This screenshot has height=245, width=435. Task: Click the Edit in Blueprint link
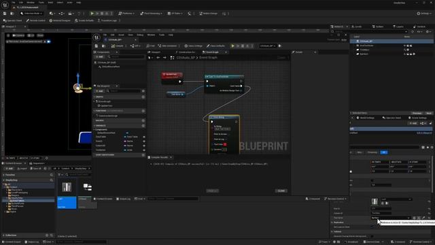[x=424, y=133]
